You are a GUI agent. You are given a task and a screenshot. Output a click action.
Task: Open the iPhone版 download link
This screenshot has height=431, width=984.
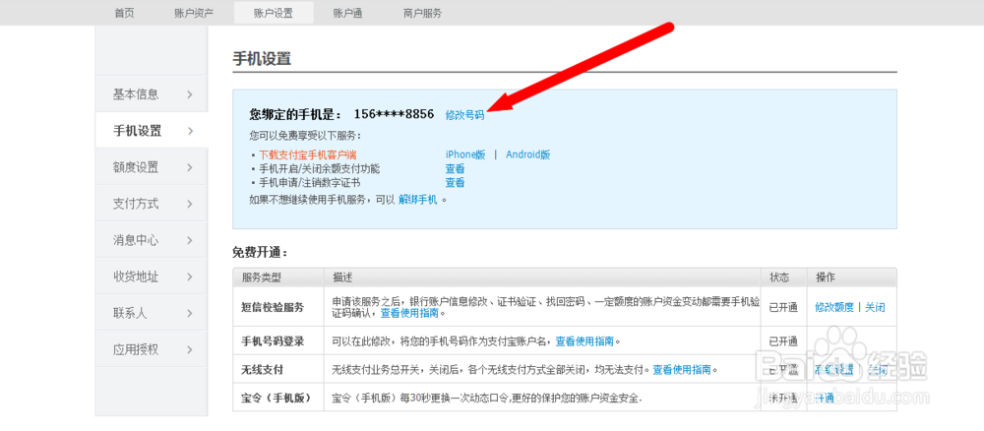coord(465,154)
